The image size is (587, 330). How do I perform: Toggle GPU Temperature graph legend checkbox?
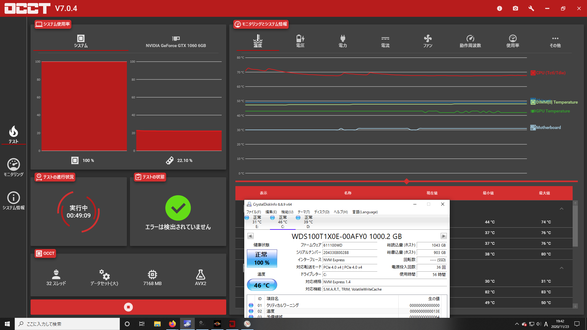tap(533, 111)
